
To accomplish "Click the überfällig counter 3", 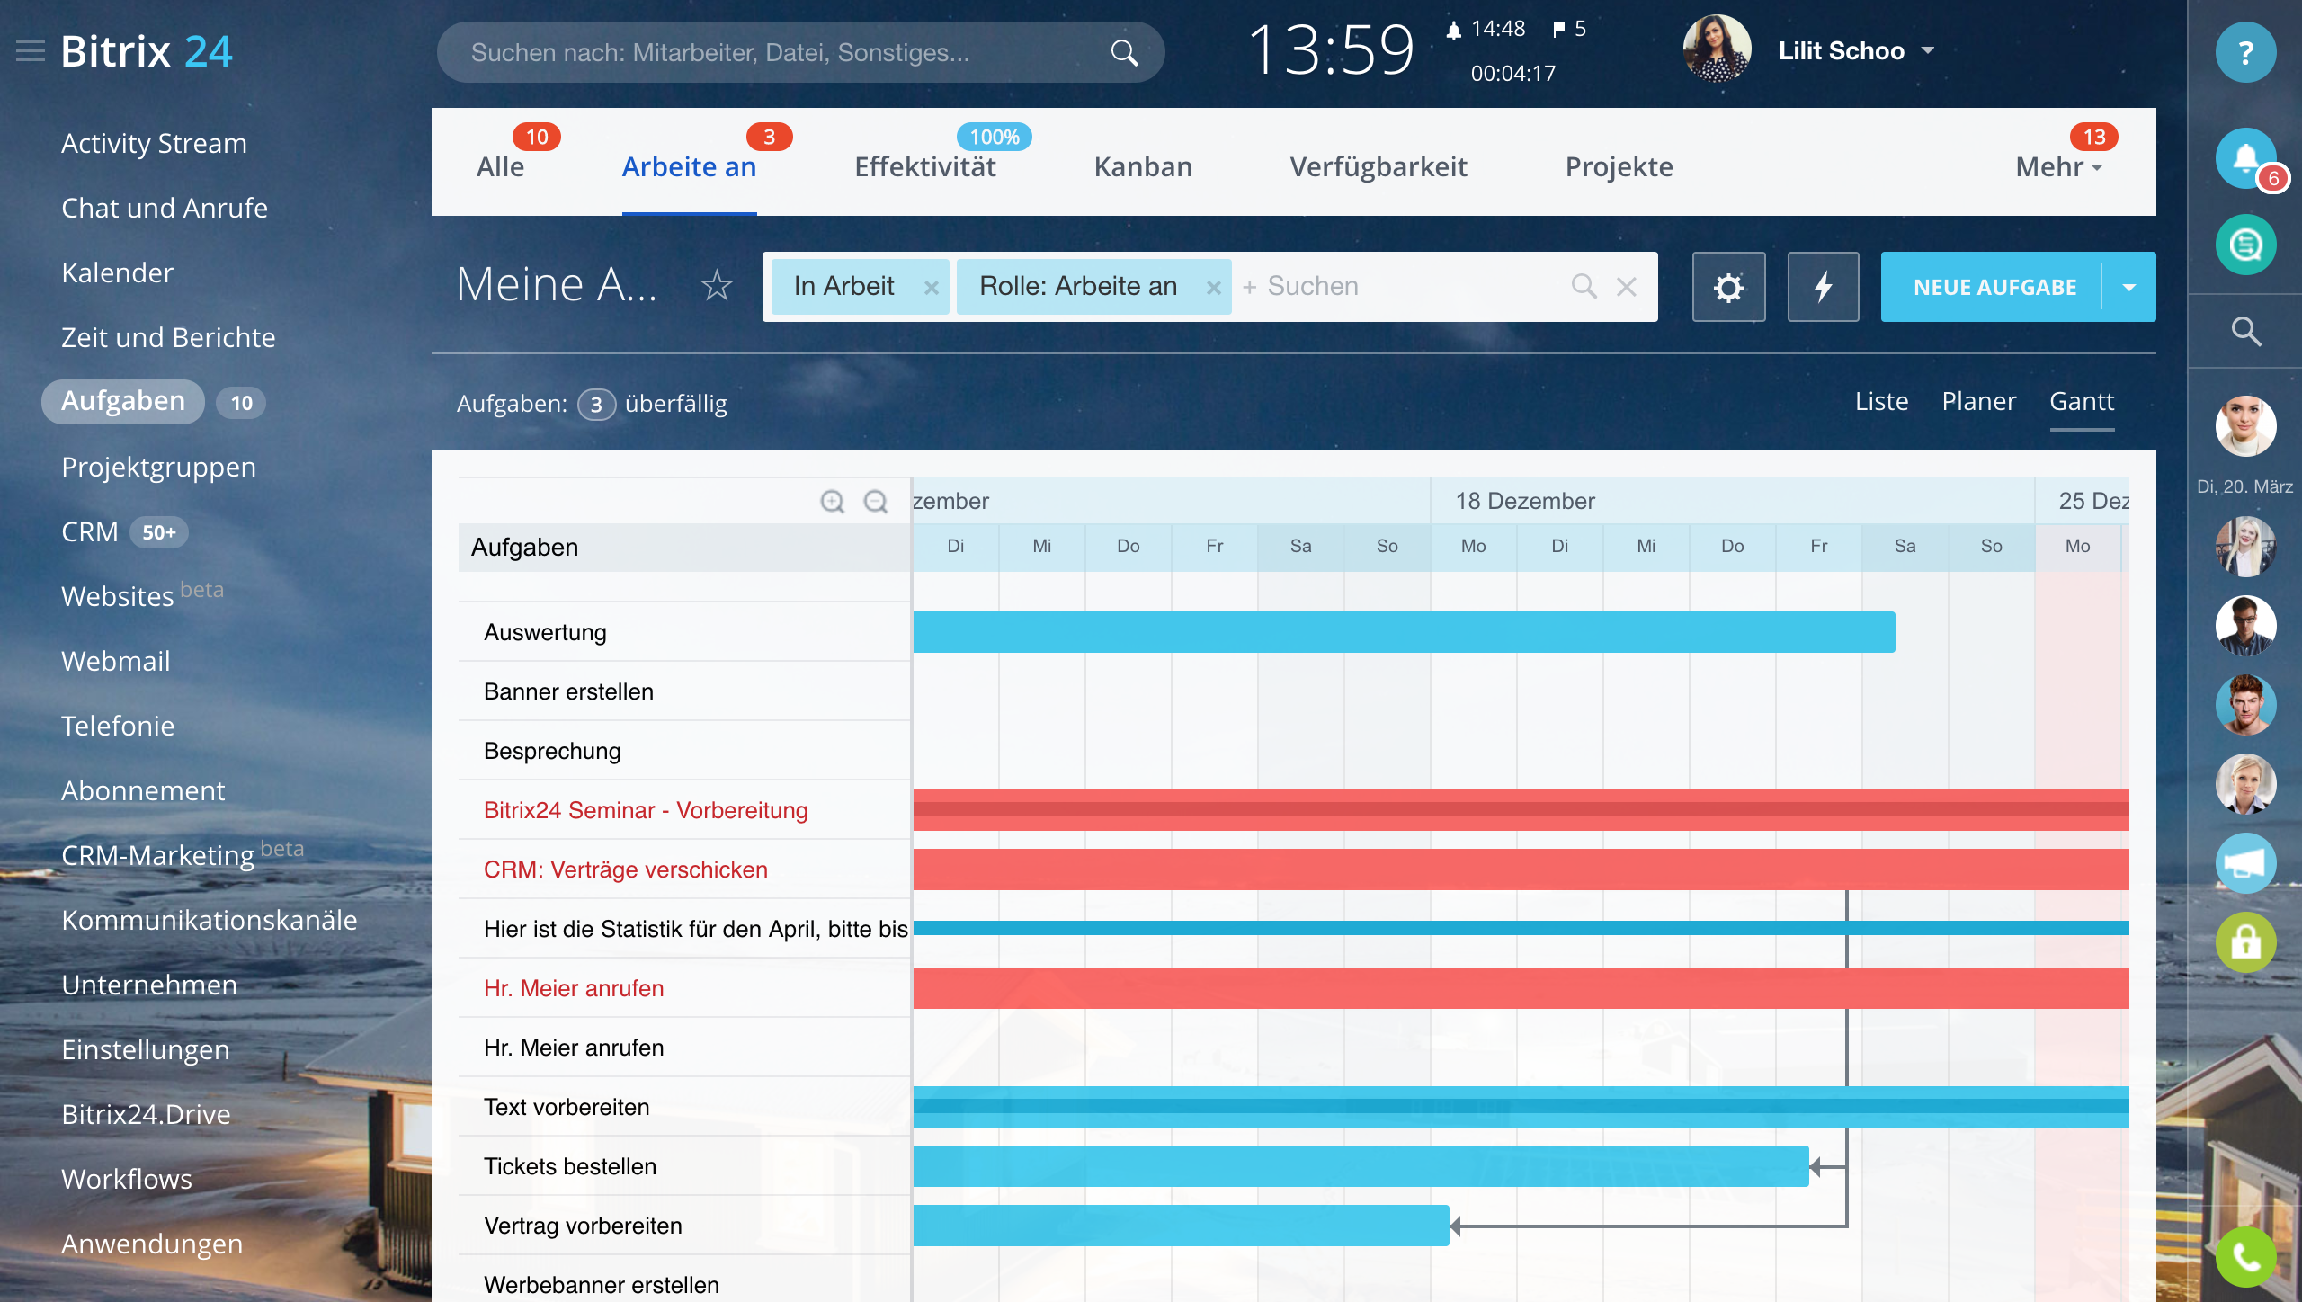I will [x=596, y=404].
